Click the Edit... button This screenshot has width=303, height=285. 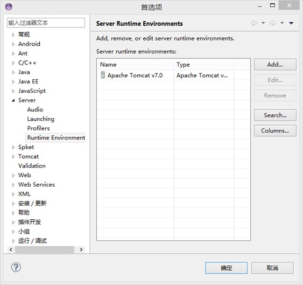pos(275,80)
